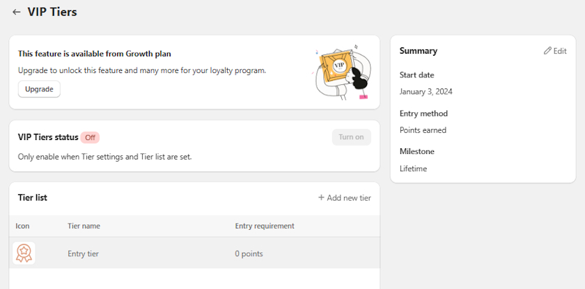
Task: Click the Tier name column header
Action: coord(84,226)
